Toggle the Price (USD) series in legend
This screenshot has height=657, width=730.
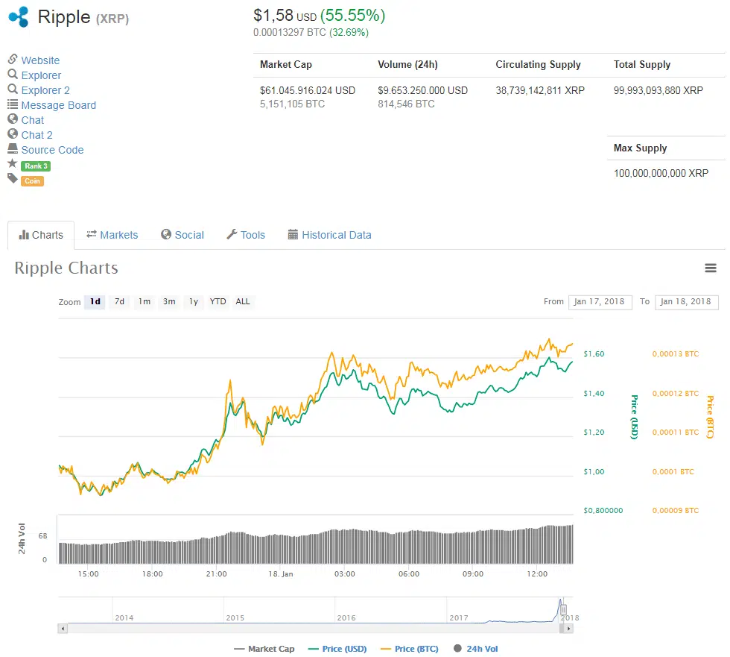[x=337, y=649]
